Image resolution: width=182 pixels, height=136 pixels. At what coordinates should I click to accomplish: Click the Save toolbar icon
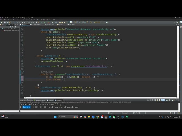5,22
